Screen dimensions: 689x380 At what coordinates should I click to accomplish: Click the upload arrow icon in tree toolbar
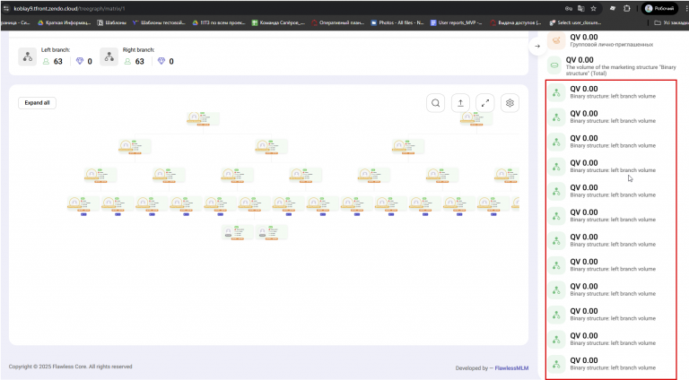click(460, 103)
